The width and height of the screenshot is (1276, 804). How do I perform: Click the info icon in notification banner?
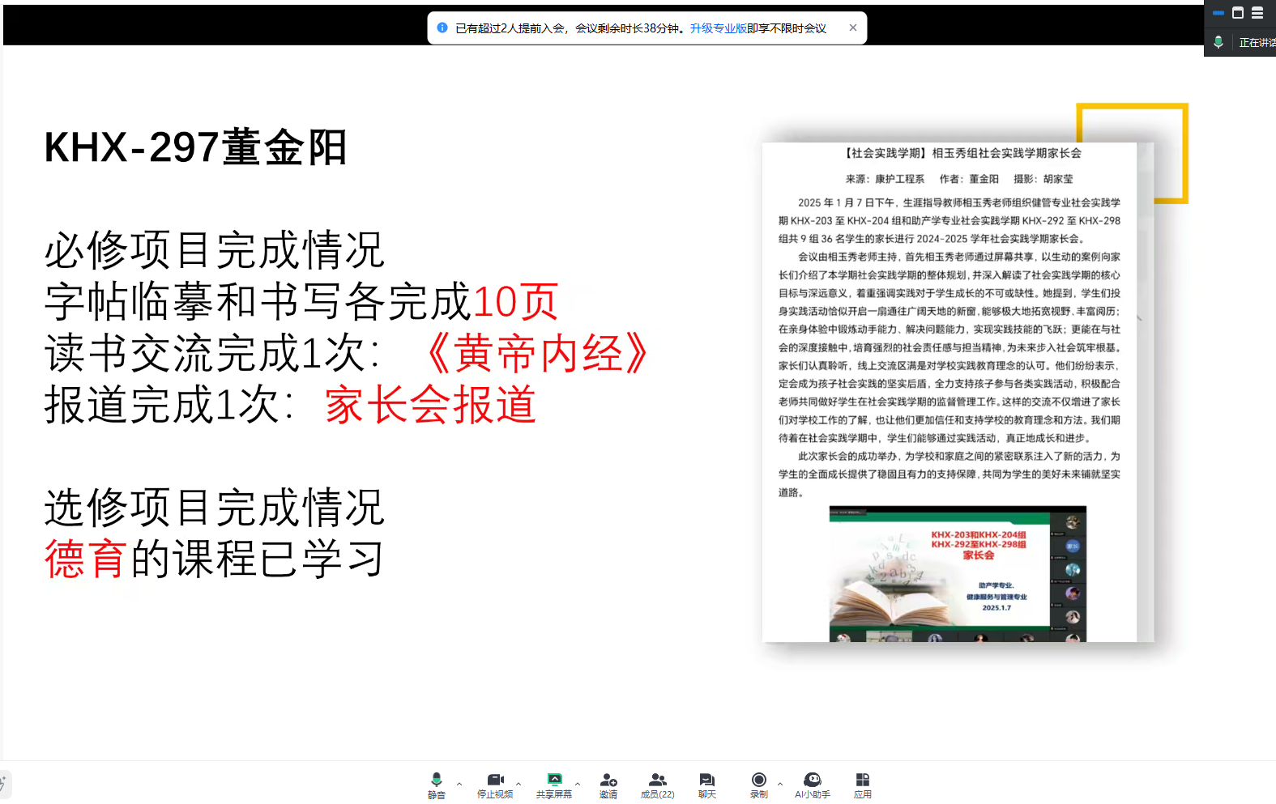click(442, 28)
